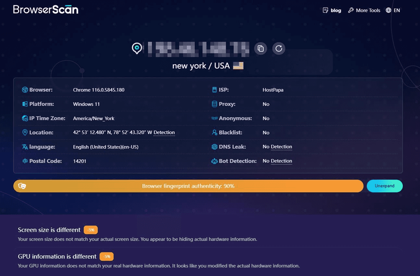Click the BrowserScan logo
This screenshot has width=420, height=276.
pyautogui.click(x=46, y=10)
